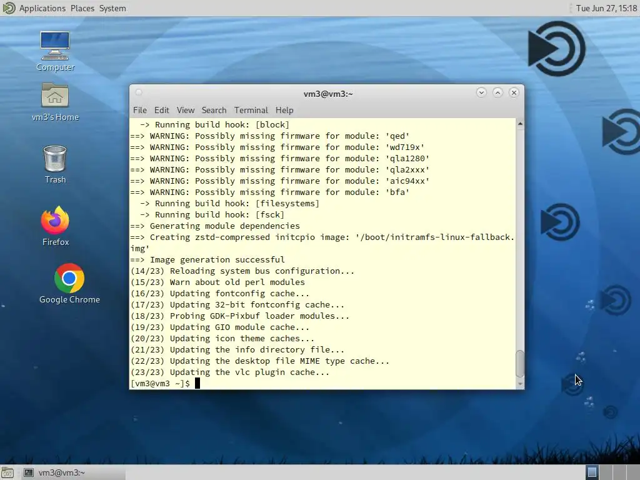Click '(20/23) Updating icon theme caches' line
Screen dimensions: 640x480
pos(222,338)
